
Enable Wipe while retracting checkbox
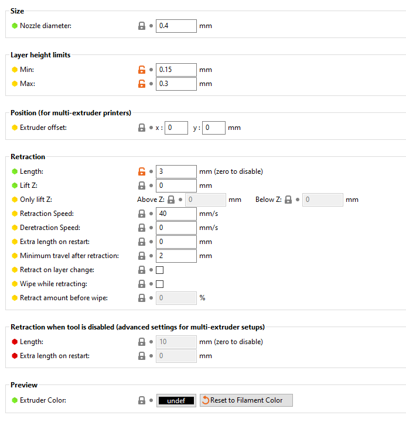tap(159, 284)
